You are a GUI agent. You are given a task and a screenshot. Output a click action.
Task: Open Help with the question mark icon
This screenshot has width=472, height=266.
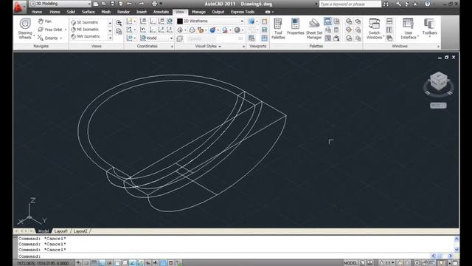click(428, 4)
